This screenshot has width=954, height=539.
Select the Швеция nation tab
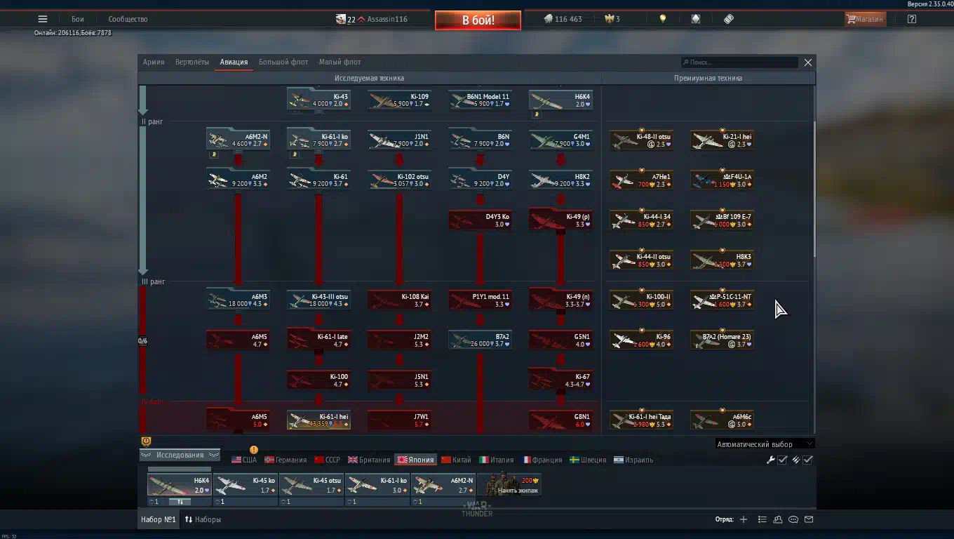tap(588, 460)
